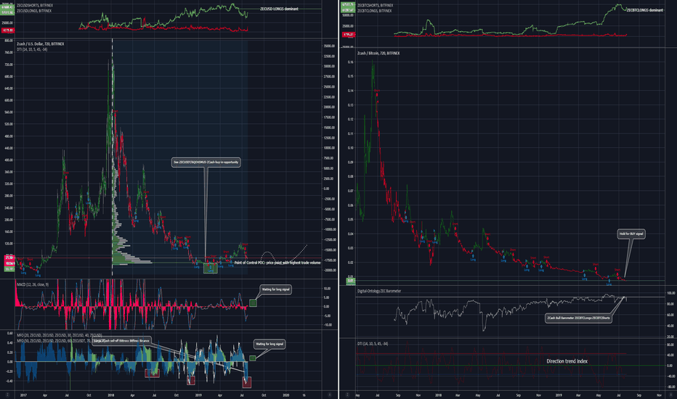Viewport: 677px width, 399px height.
Task: Select the green buy-zone rectangle on the Zcash/USD price chart
Action: 210,268
